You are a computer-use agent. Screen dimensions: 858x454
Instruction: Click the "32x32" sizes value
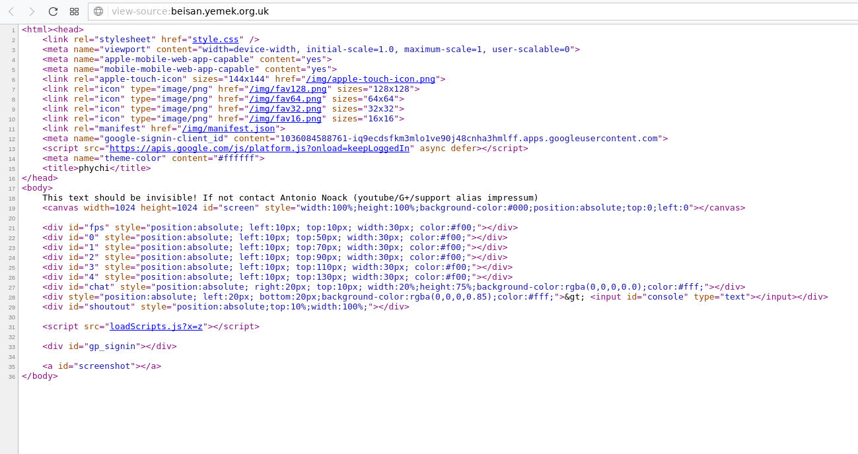pos(381,109)
